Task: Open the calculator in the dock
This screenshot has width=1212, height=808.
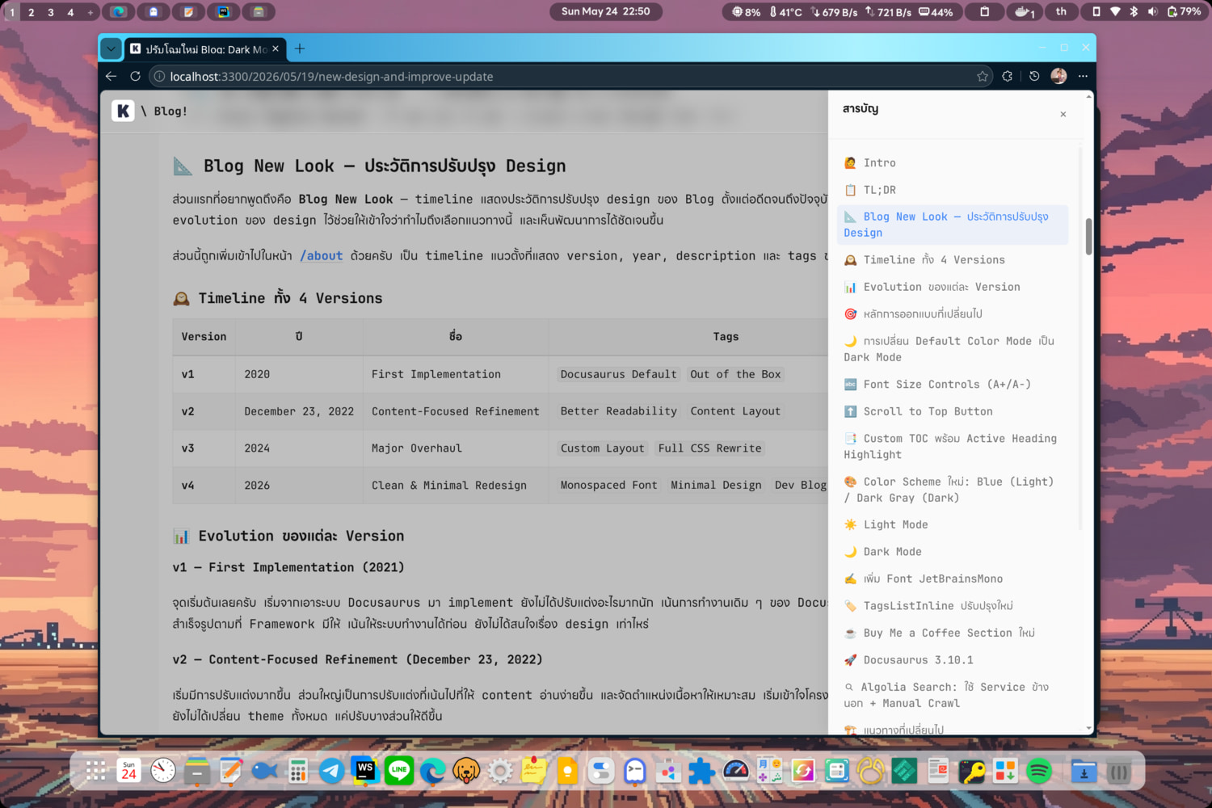Action: coord(298,771)
